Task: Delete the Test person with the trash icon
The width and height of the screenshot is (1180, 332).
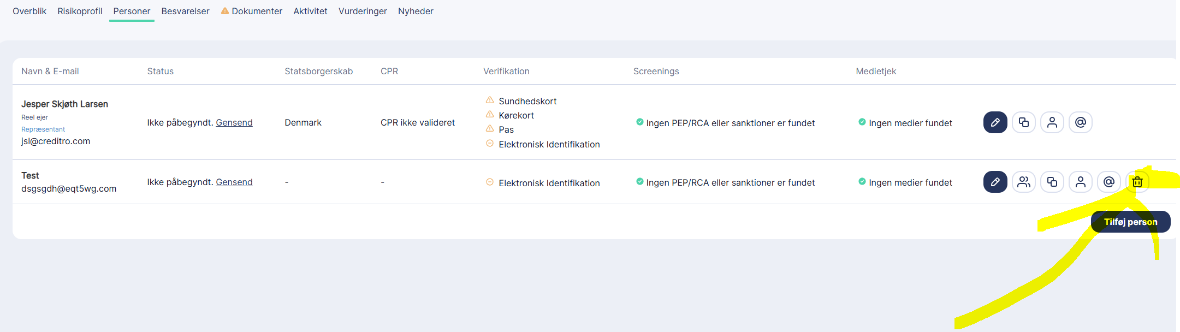Action: click(1137, 182)
